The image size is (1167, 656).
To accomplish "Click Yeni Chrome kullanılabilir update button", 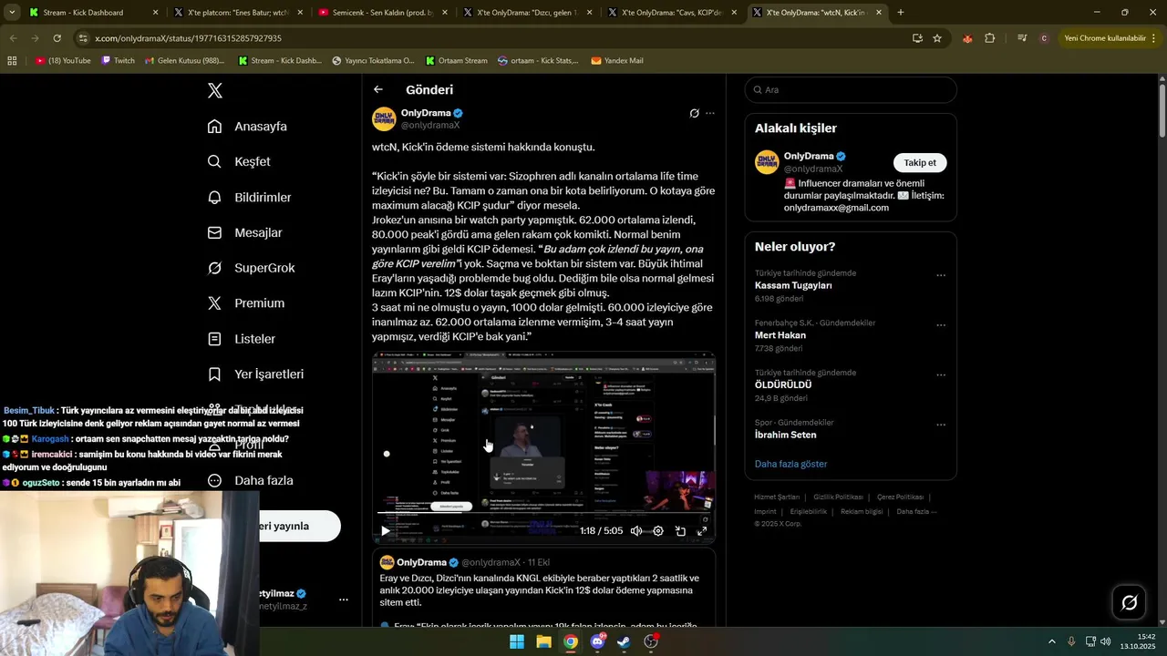I will point(1109,38).
